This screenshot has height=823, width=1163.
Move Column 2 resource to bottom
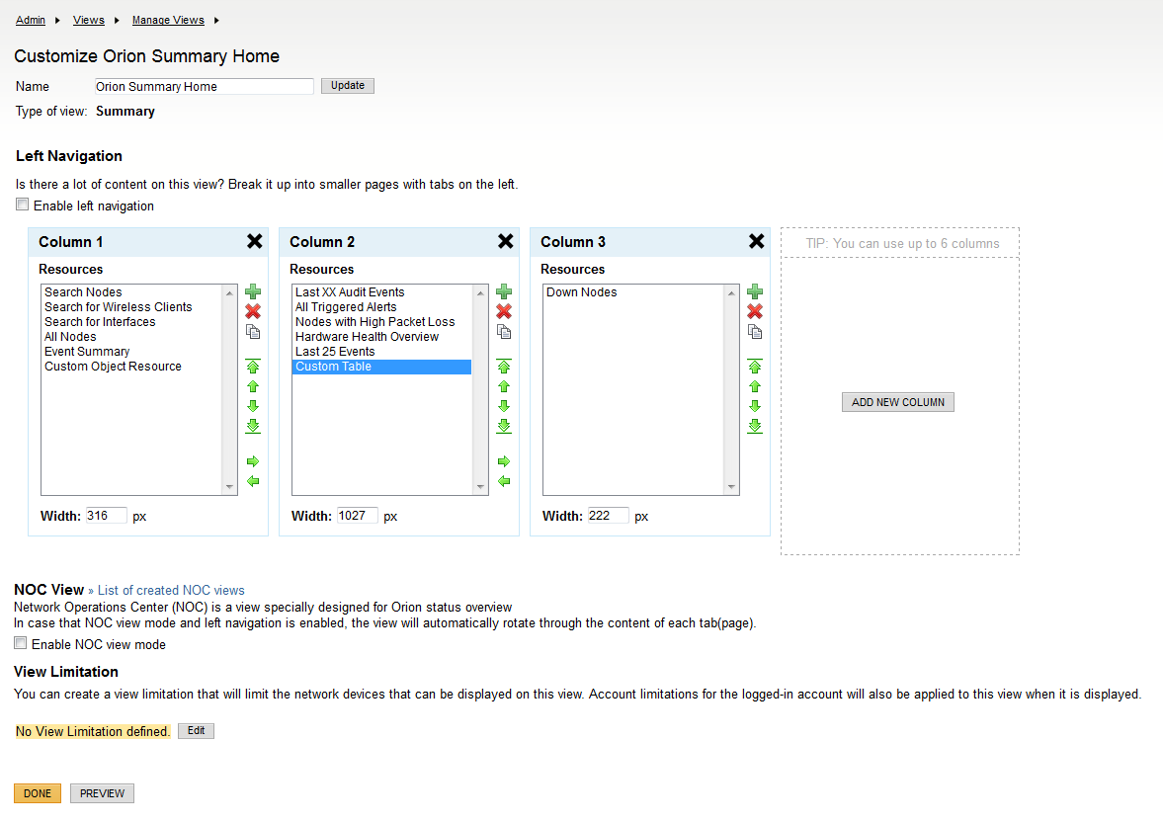pos(504,427)
